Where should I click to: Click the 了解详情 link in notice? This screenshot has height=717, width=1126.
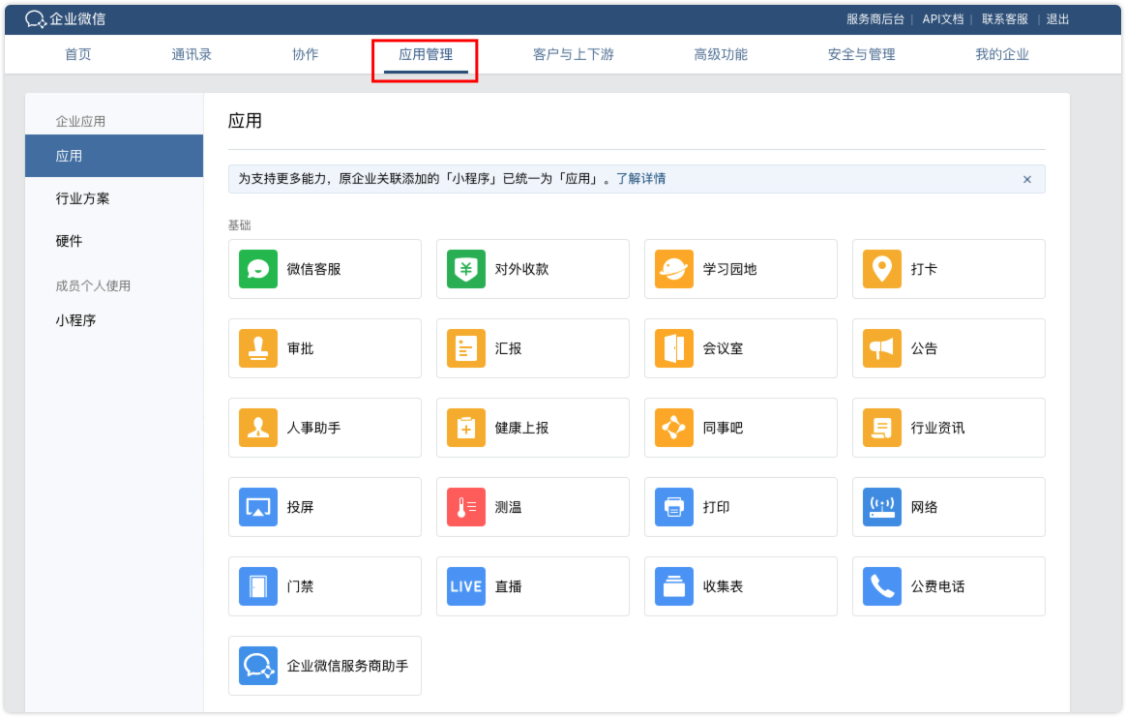click(640, 179)
